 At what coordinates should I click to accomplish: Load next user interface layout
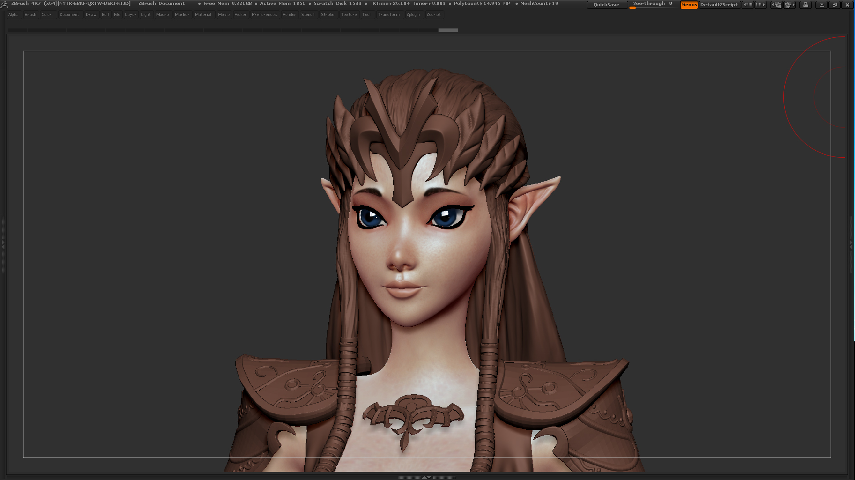pyautogui.click(x=790, y=5)
